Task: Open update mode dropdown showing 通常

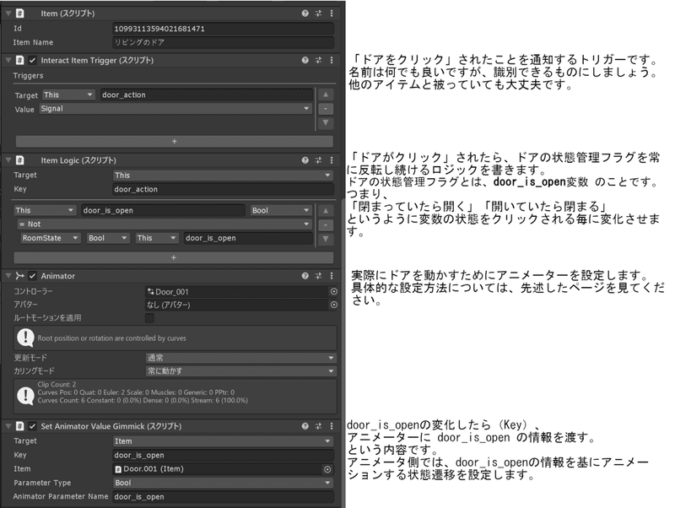Action: click(x=240, y=358)
